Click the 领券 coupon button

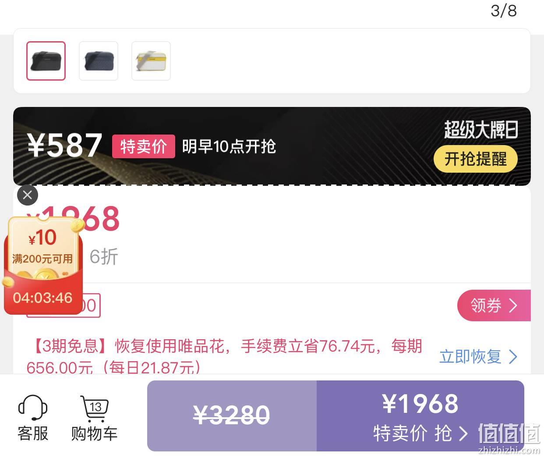click(494, 305)
